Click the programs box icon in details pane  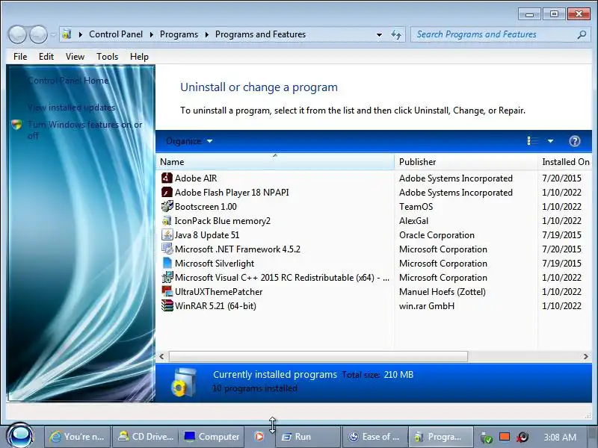pyautogui.click(x=184, y=382)
